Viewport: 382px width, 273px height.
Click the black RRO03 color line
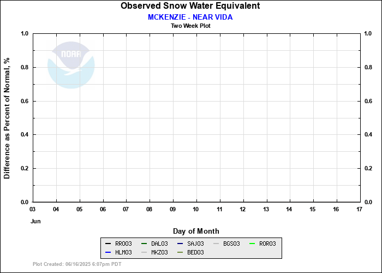[x=108, y=244]
